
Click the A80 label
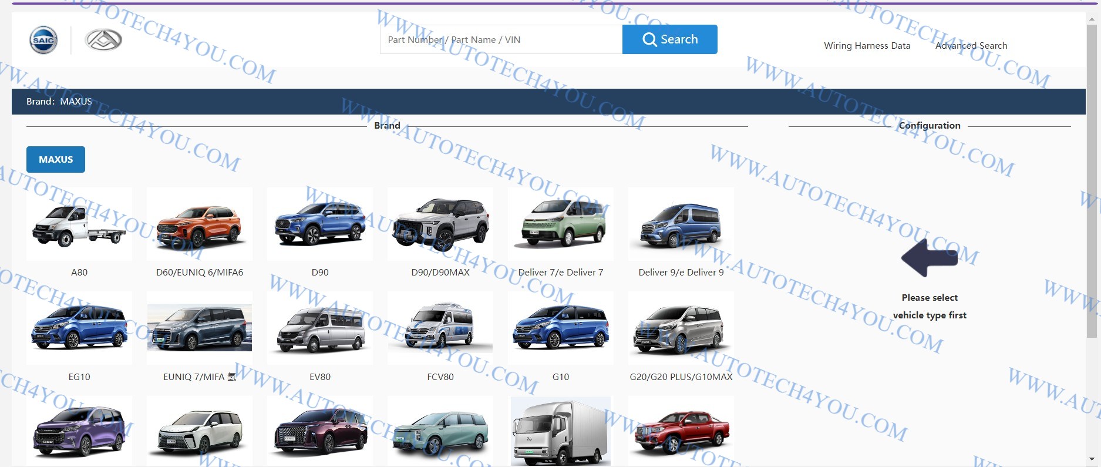tap(79, 272)
